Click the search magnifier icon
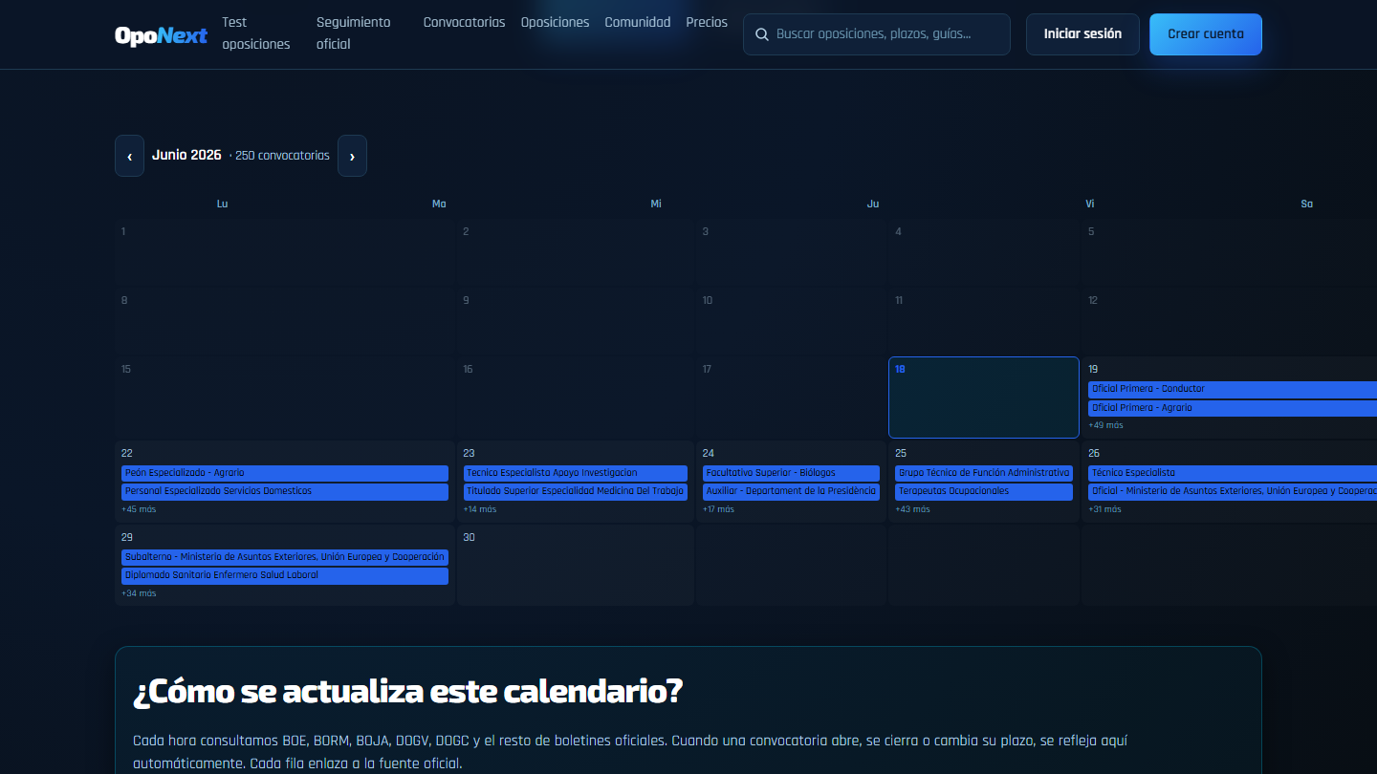 [762, 34]
